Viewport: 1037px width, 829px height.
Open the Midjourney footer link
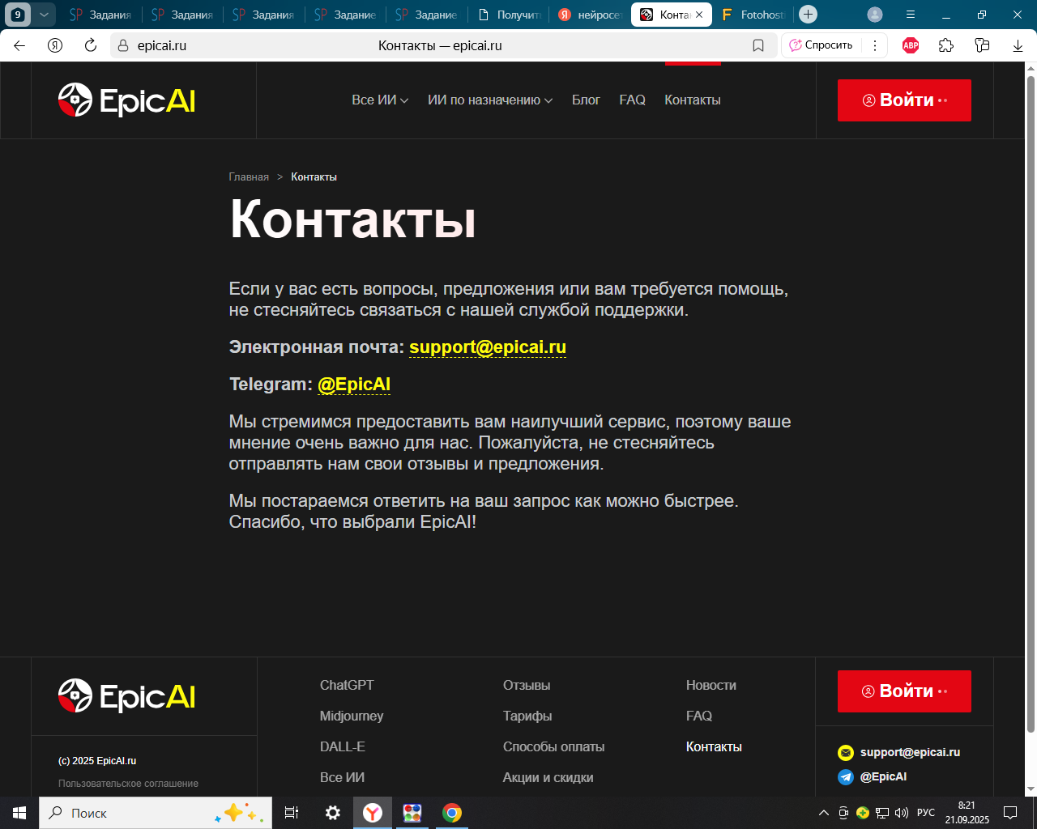click(352, 716)
